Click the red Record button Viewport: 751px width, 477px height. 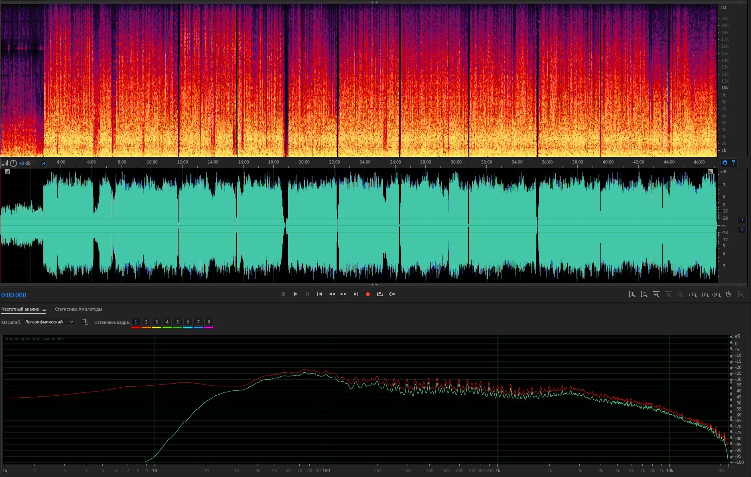pyautogui.click(x=367, y=294)
